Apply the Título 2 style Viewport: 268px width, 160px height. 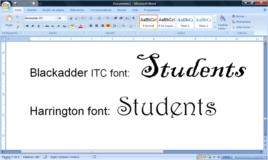coord(203,22)
